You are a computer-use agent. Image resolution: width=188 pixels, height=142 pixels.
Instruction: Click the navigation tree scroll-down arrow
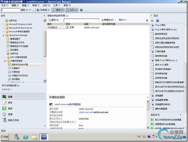pos(45,81)
